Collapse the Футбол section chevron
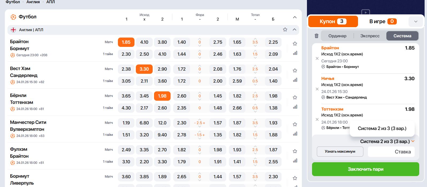Screen dimensions: 427x187 coord(295,17)
